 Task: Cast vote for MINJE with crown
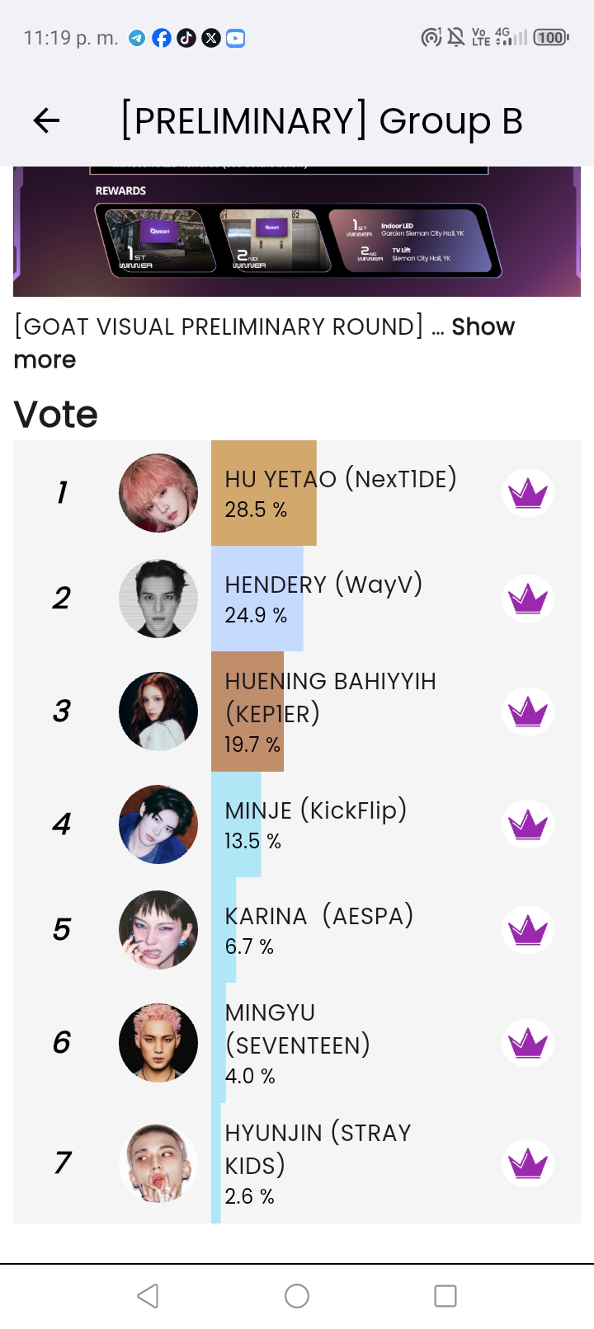[528, 824]
